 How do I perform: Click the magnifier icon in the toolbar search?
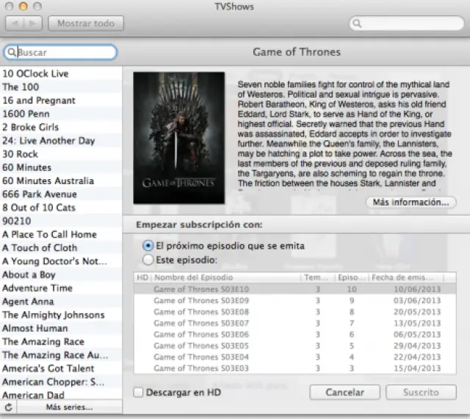[357, 23]
